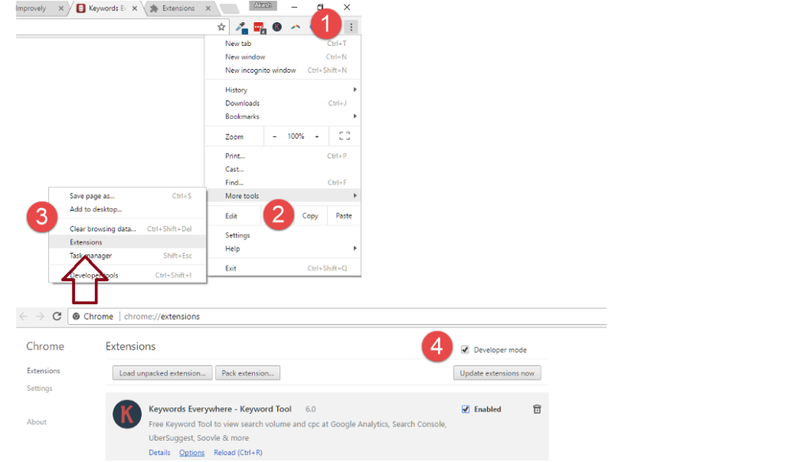This screenshot has width=811, height=462.
Task: Bookmark the page with the star icon
Action: click(222, 27)
